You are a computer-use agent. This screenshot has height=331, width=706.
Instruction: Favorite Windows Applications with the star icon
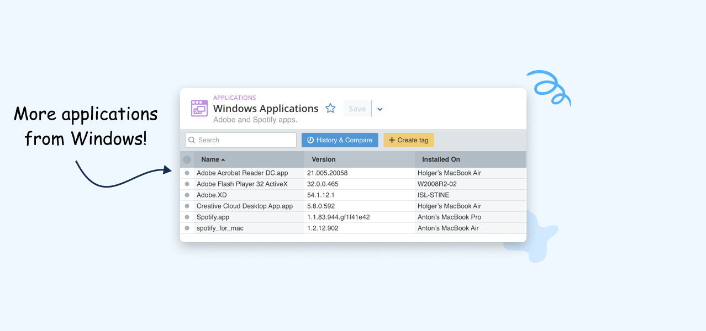pyautogui.click(x=330, y=108)
